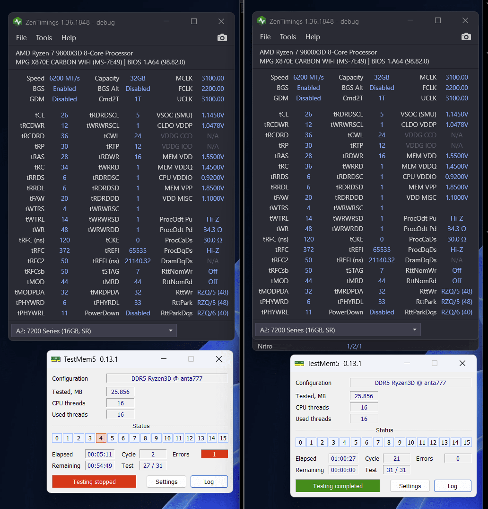Select failed thread 4 box in left TestMem5
Screen dimensions: 488x509
[101, 438]
